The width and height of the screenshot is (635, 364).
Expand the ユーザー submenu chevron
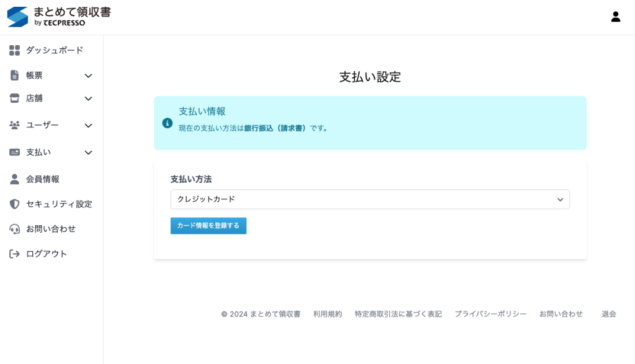88,125
